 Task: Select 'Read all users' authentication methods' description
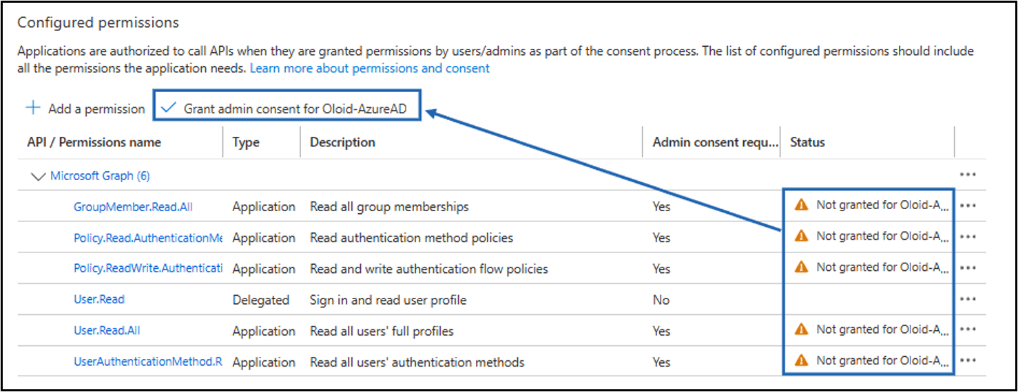[417, 362]
